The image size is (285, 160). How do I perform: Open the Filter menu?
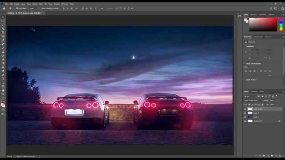click(x=41, y=4)
